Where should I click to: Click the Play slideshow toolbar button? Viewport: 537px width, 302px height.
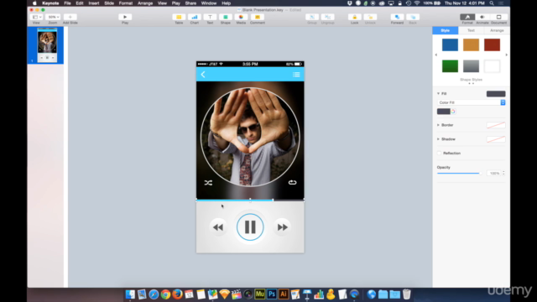tap(125, 17)
